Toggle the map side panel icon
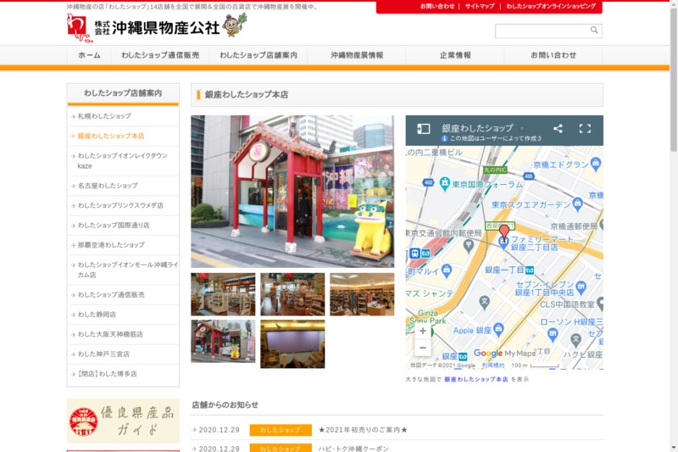The image size is (678, 452). tap(424, 129)
